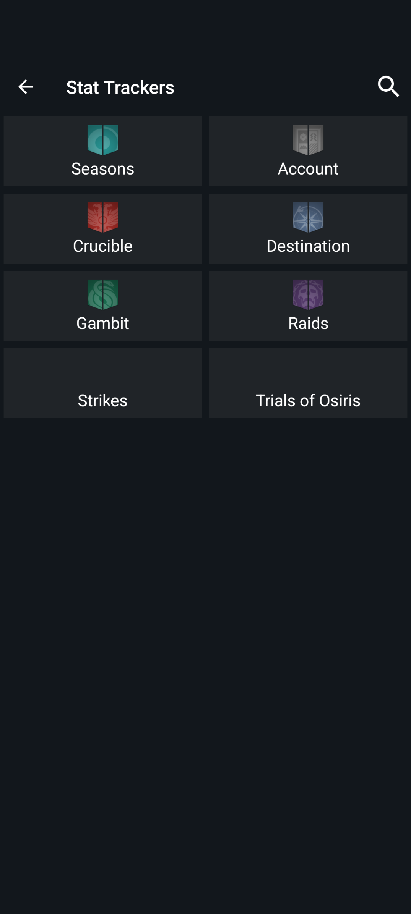
Task: Select the Account text label
Action: [308, 169]
